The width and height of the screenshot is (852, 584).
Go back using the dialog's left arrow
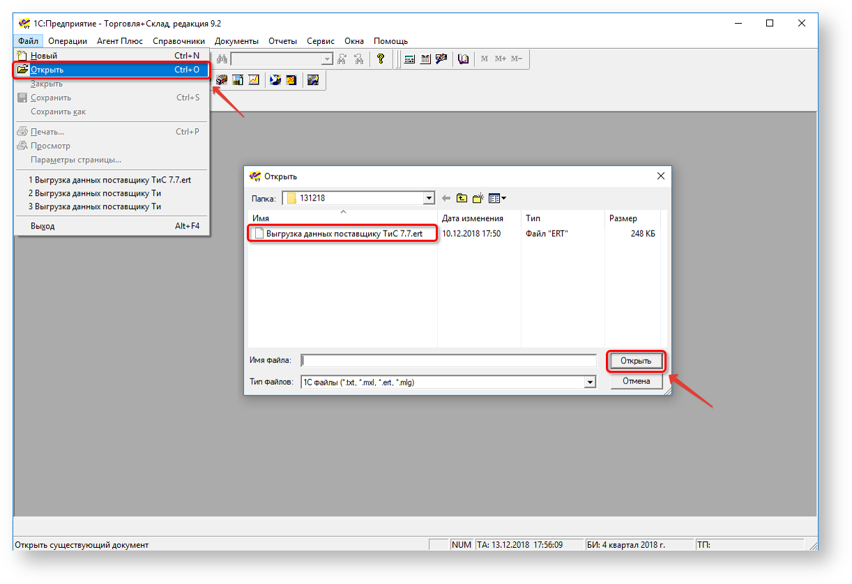coord(446,199)
